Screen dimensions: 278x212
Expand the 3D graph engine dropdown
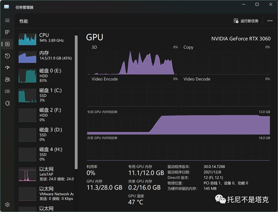point(89,47)
